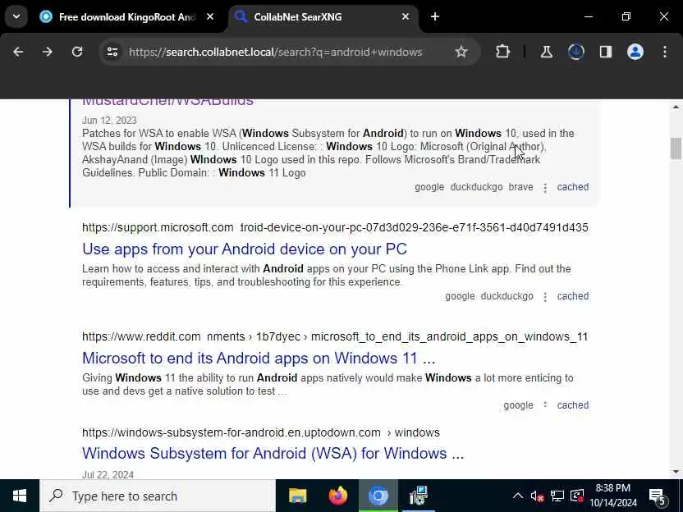This screenshot has width=683, height=512.
Task: Expand options menu for the Reddit result
Action: 545,405
